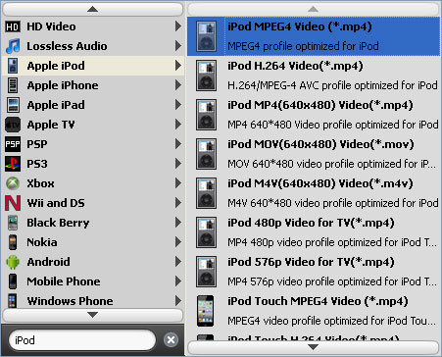This screenshot has height=357, width=442.
Task: Click 'MP4 640*480 Video profile optimized' description
Action: [333, 125]
